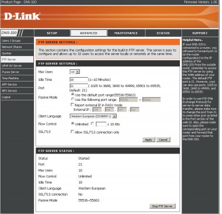Select 'Use the following port range' option
The image size is (222, 214).
[x=73, y=99]
